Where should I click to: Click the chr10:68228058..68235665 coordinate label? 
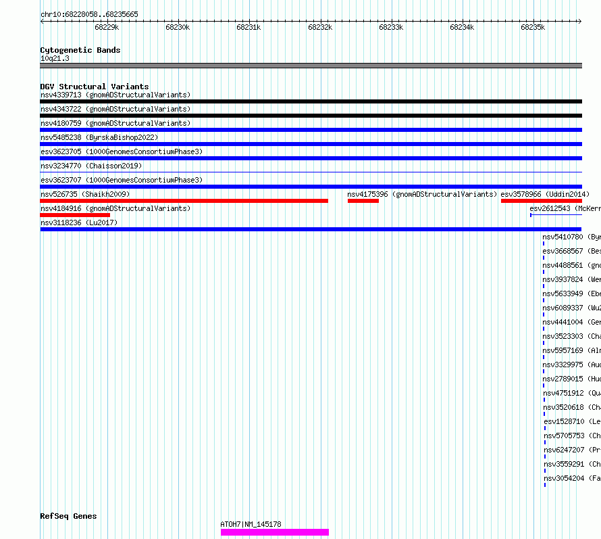pos(89,15)
